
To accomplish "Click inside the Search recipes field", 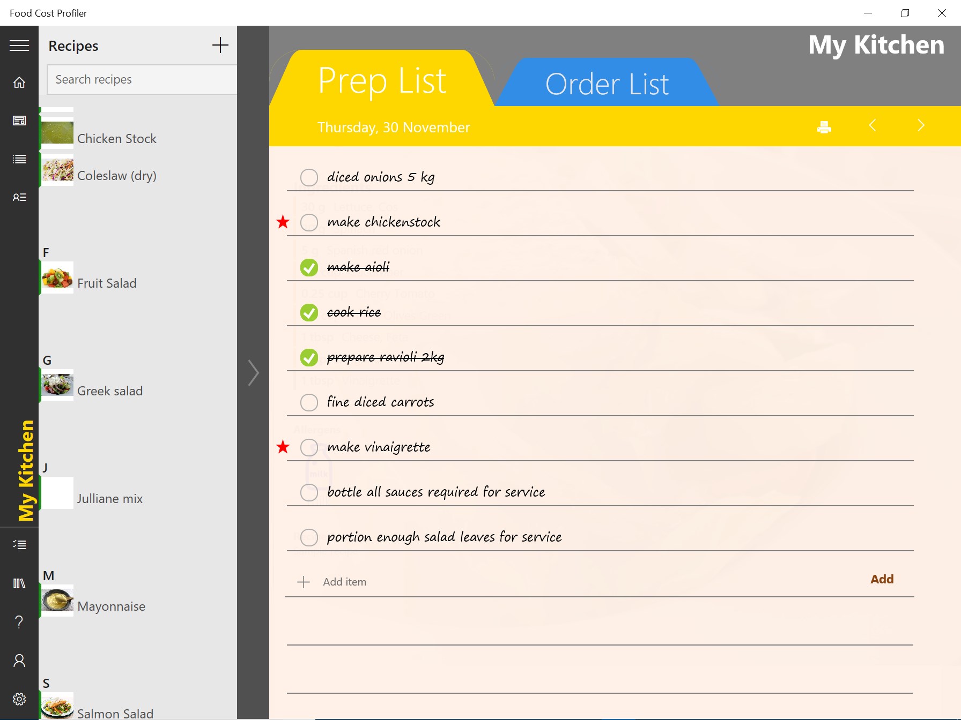I will pyautogui.click(x=141, y=79).
